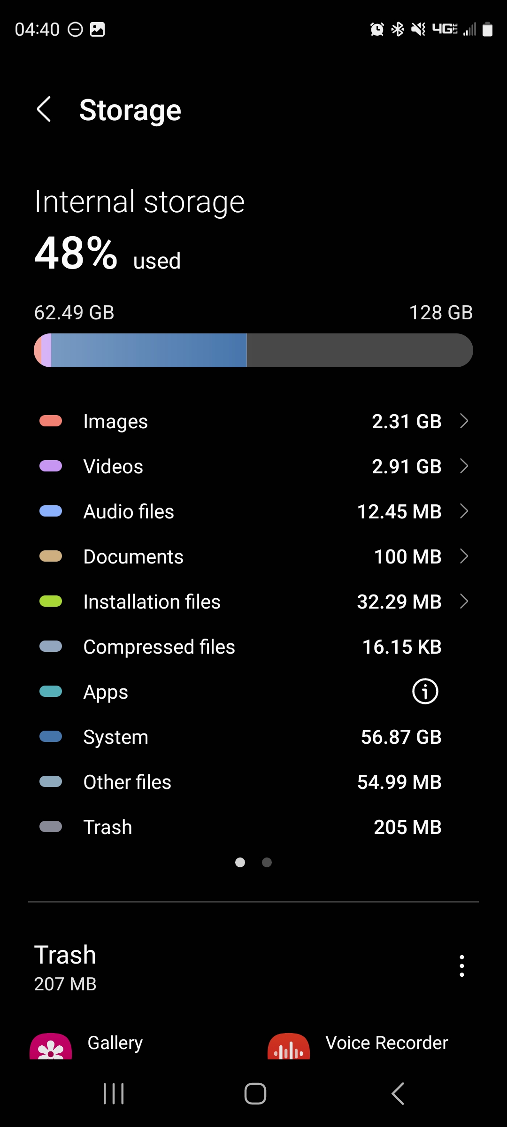Tap the Apps info icon
The width and height of the screenshot is (507, 1127).
click(x=425, y=692)
